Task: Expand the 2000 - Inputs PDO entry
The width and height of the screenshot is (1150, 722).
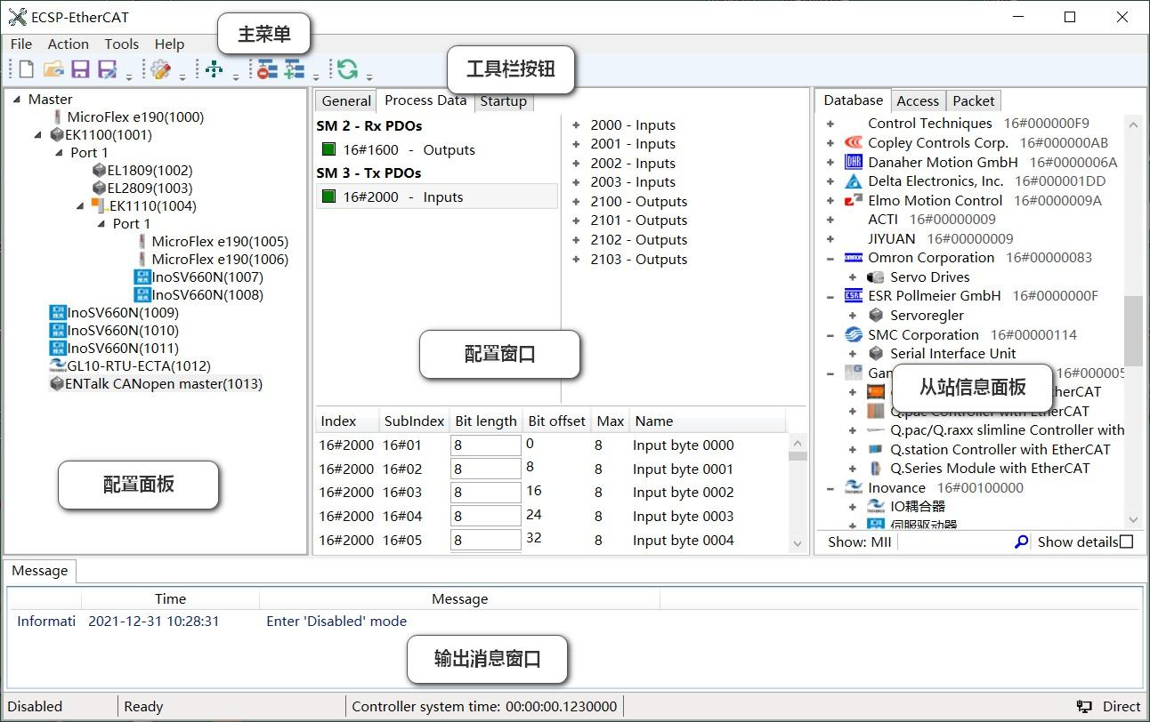Action: (576, 125)
